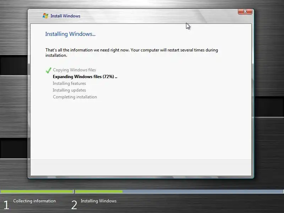
Task: Click the 'Completing installation' step
Action: [75, 97]
